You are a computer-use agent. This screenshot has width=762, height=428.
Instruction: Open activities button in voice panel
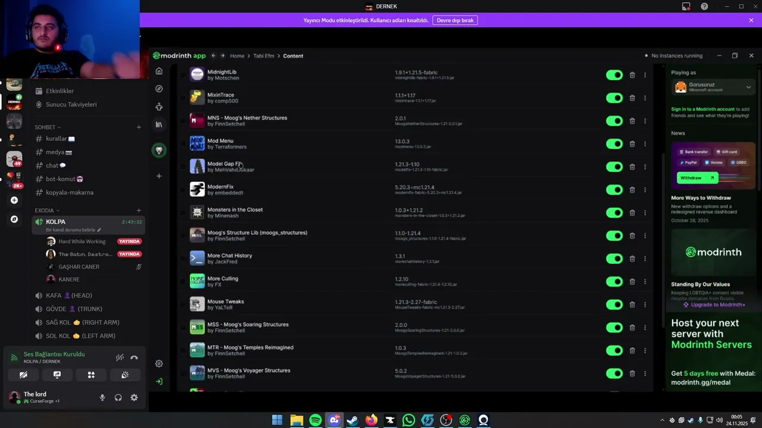(91, 375)
